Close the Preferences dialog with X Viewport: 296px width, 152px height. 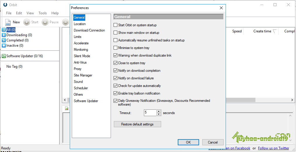tap(221, 8)
